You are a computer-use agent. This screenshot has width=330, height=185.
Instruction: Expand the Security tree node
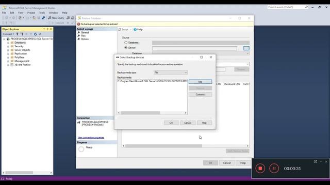point(8,46)
